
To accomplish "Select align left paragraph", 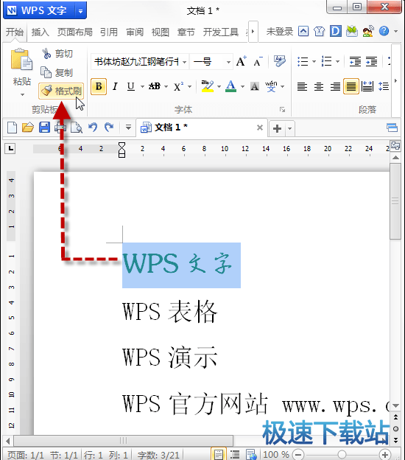I will click(x=302, y=86).
